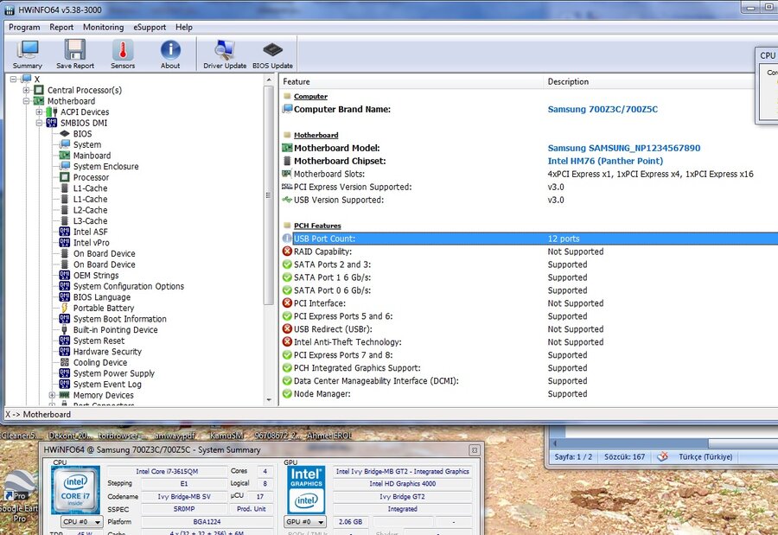Select System Configuration Options item
This screenshot has height=535, width=778.
pyautogui.click(x=129, y=287)
